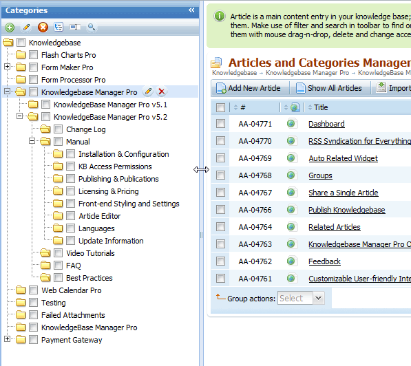Click Knowledgebase in the breadcrumb path
The height and width of the screenshot is (366, 411).
[234, 72]
